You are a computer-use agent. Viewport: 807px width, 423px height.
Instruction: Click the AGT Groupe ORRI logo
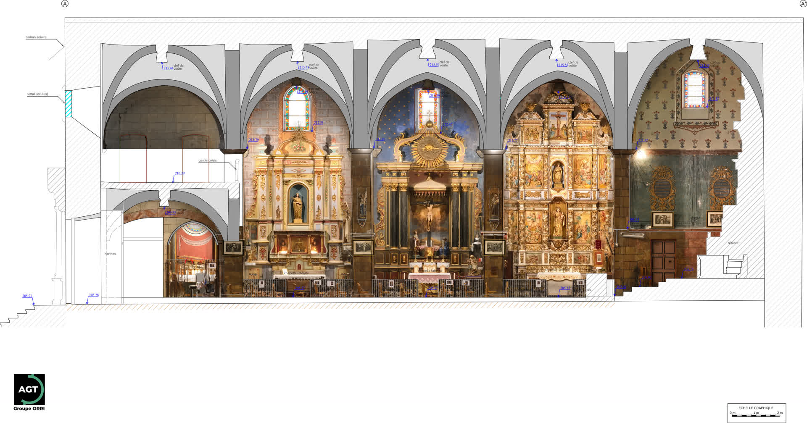point(29,392)
